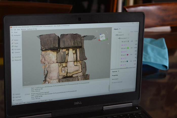Image resolution: width=177 pixels, height=118 pixels.
Task: Open the Measures panel
Action: pos(17,60)
